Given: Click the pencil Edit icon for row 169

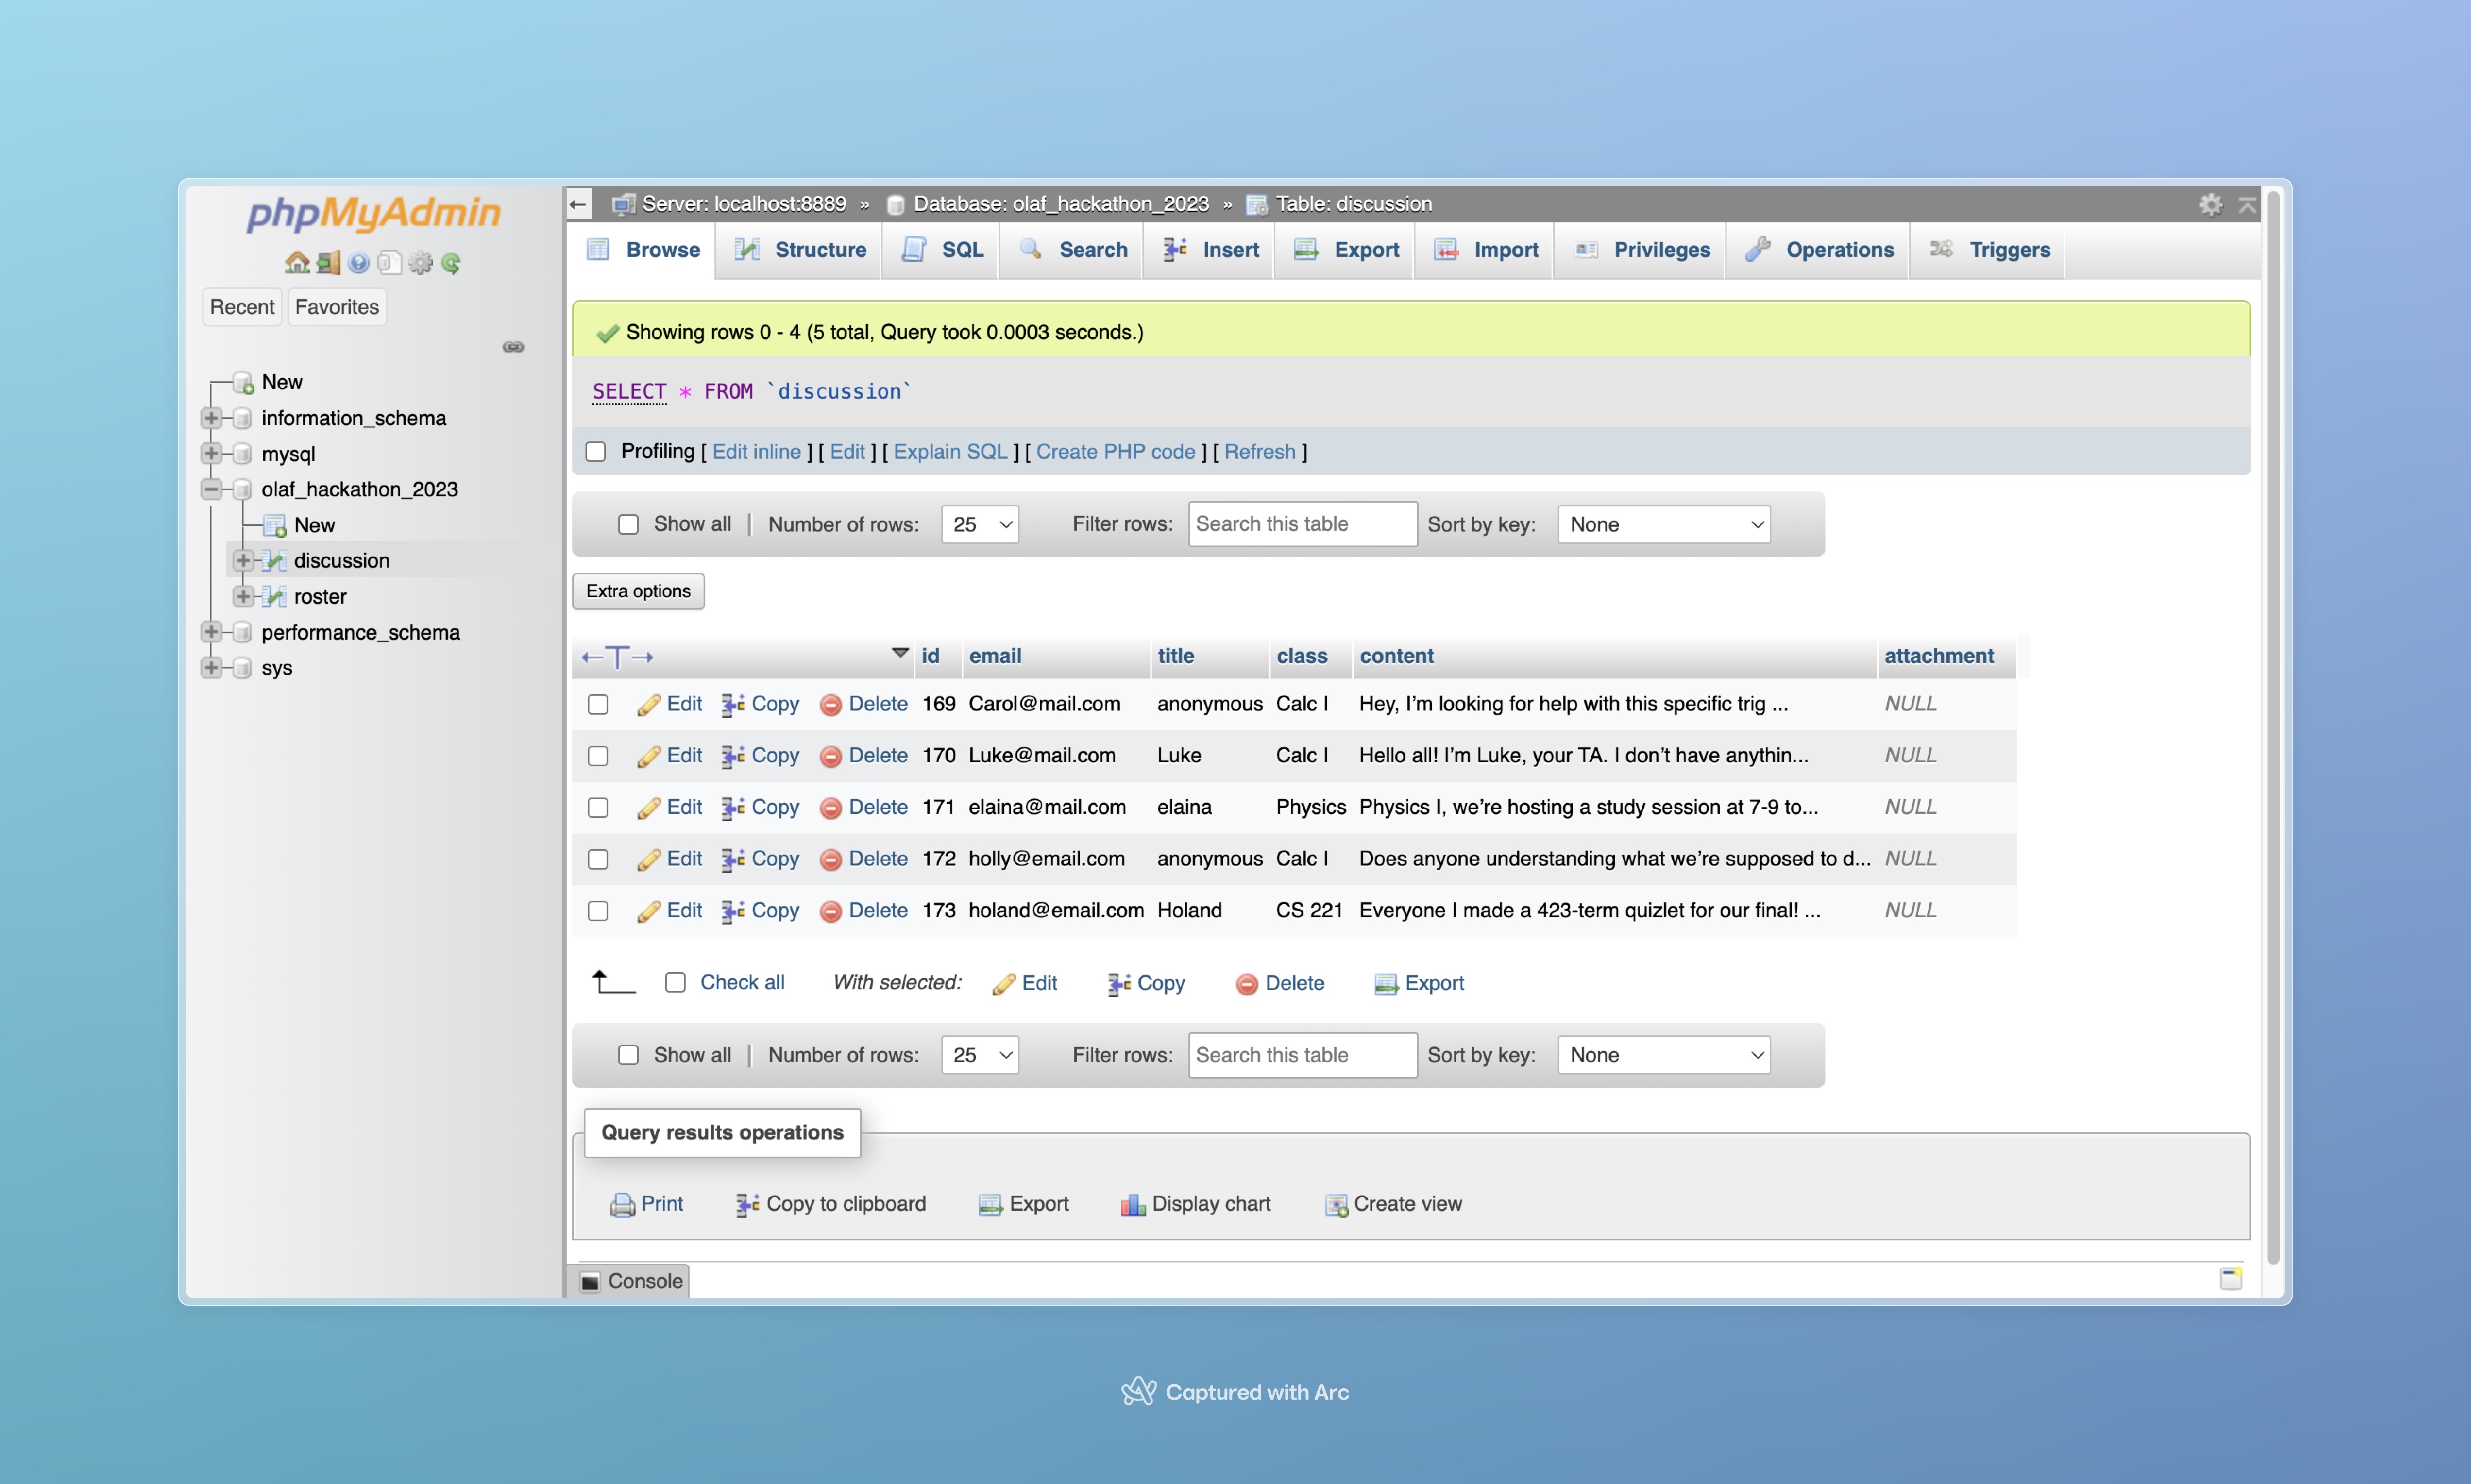Looking at the screenshot, I should pos(649,705).
